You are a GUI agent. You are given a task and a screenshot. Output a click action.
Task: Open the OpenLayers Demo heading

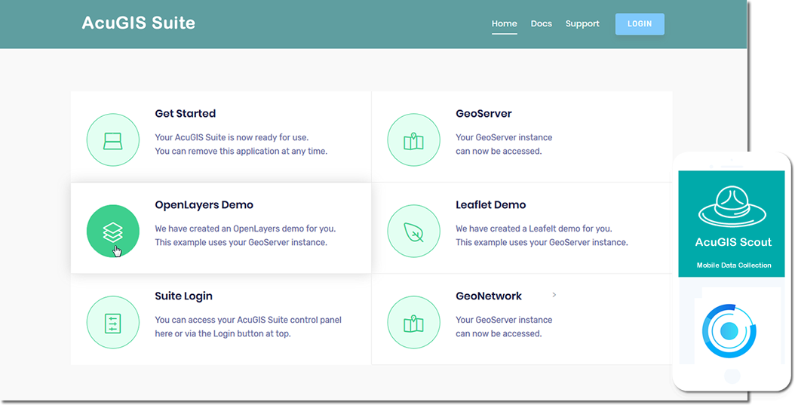coord(204,205)
